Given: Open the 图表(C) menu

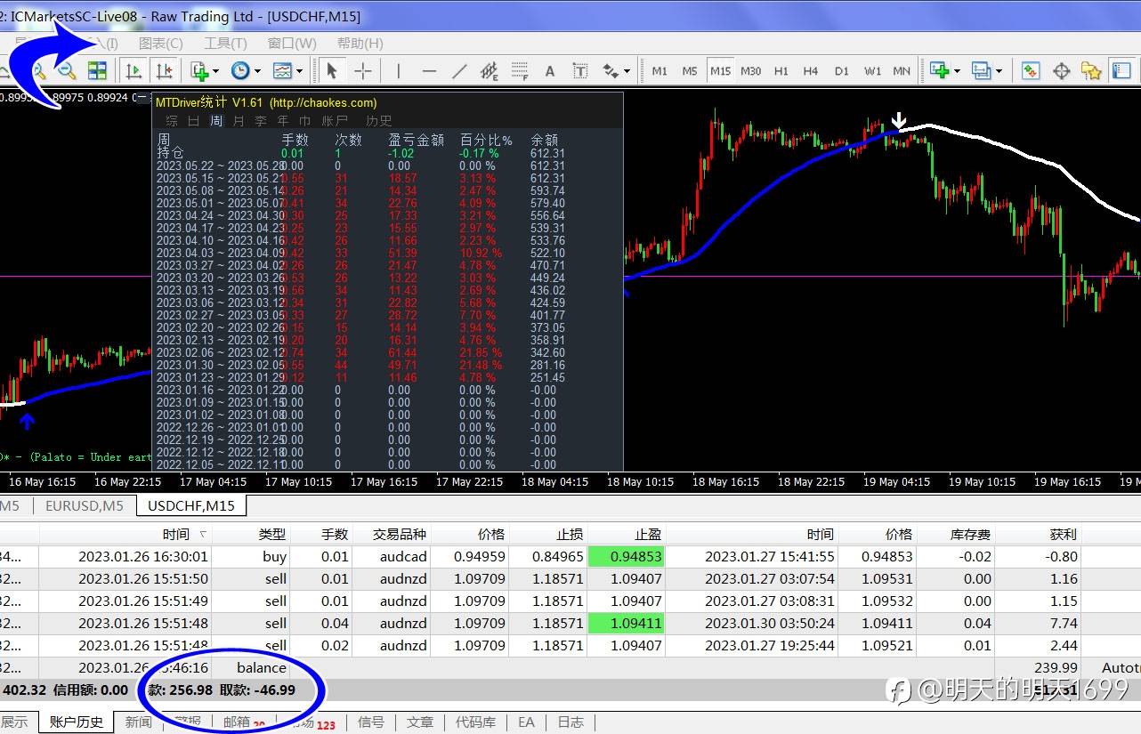Looking at the screenshot, I should pos(161,43).
